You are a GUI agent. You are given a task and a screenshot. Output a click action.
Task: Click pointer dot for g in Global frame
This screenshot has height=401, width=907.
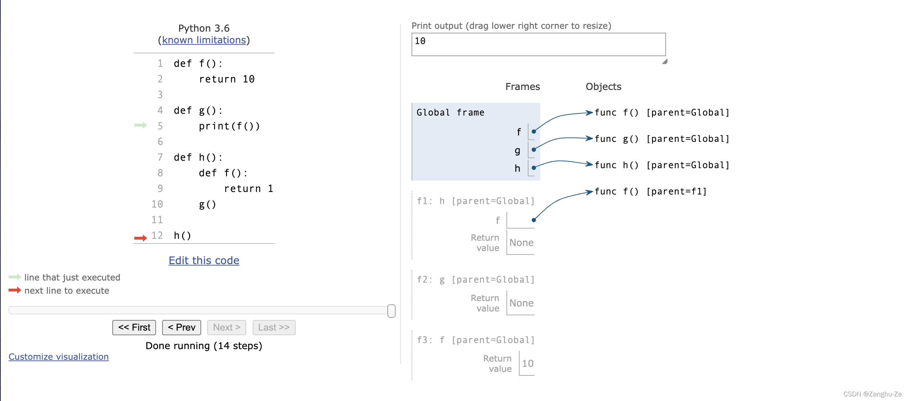[533, 150]
